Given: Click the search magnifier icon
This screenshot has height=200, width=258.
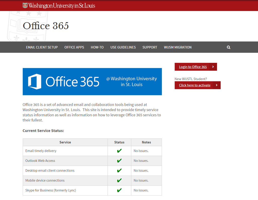Looking at the screenshot, I should coord(229,47).
